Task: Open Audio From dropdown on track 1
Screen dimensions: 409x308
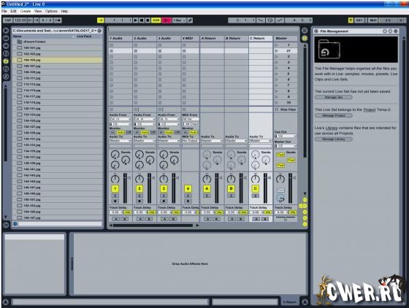Action: pos(121,119)
